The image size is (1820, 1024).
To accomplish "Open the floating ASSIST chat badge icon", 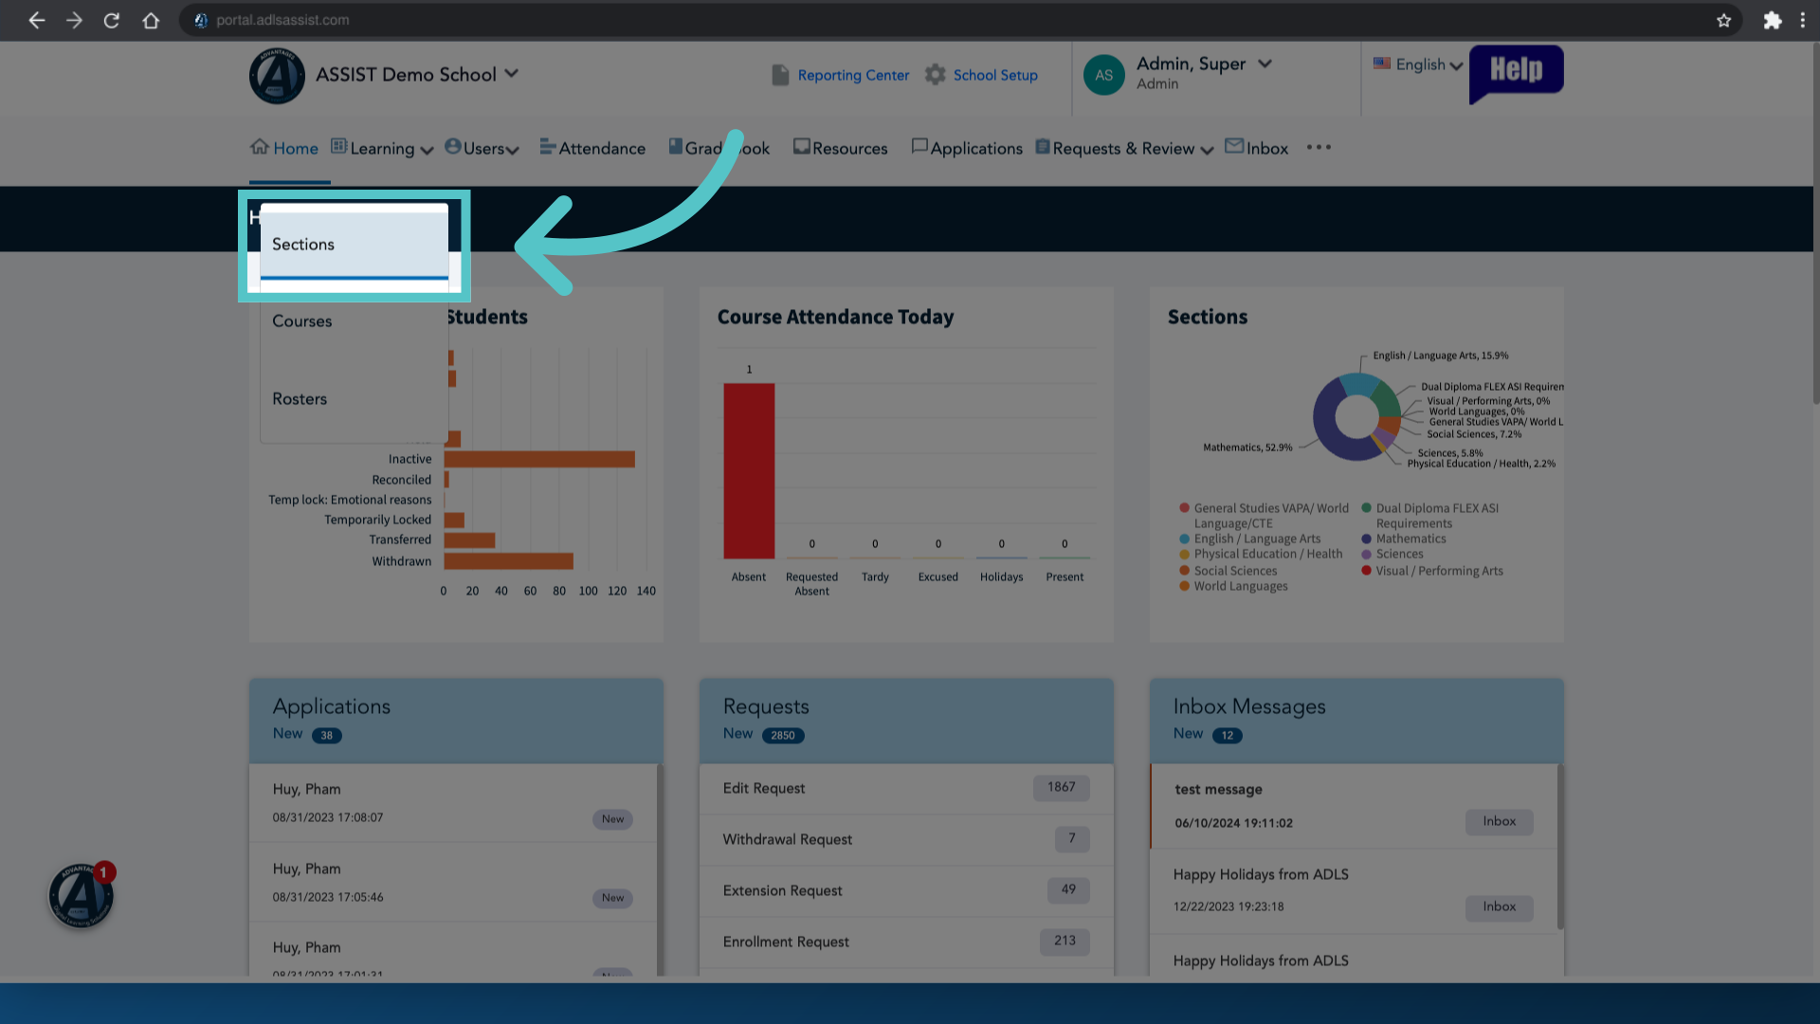I will (x=82, y=895).
